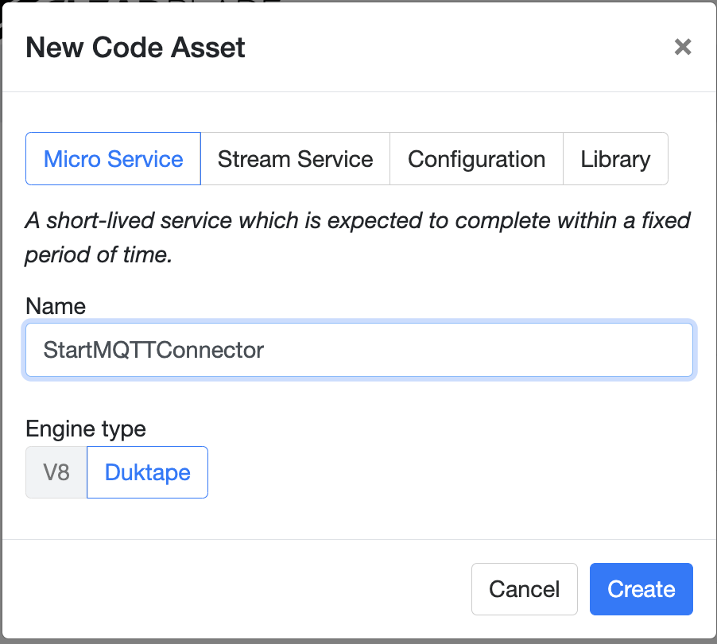Image resolution: width=717 pixels, height=644 pixels.
Task: Re-select the highlighted Micro Service tab
Action: 113,158
